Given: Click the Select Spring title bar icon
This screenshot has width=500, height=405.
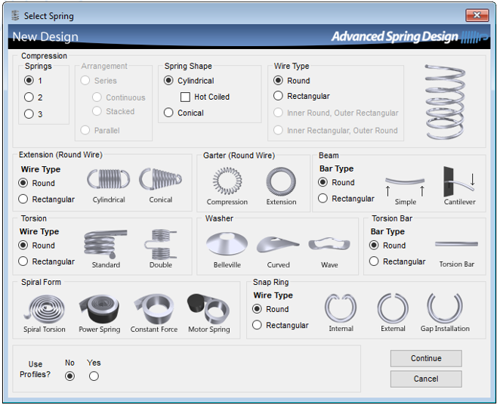Looking at the screenshot, I should coord(15,16).
